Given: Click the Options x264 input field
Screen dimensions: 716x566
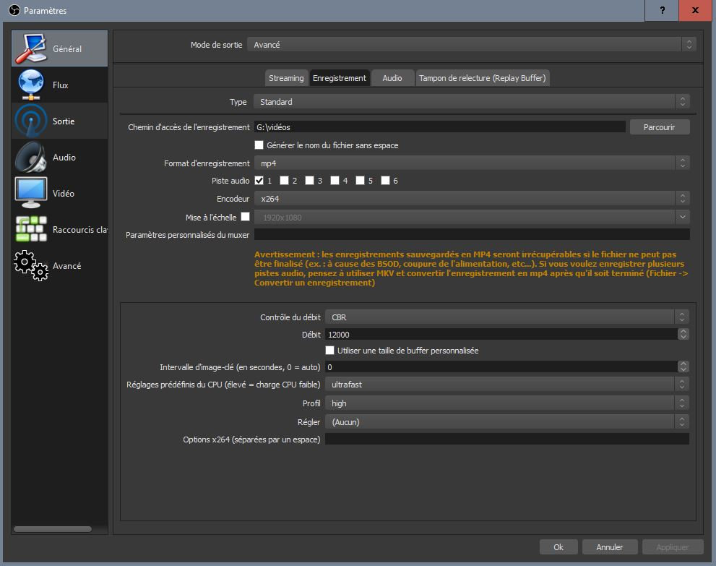Looking at the screenshot, I should pos(506,439).
